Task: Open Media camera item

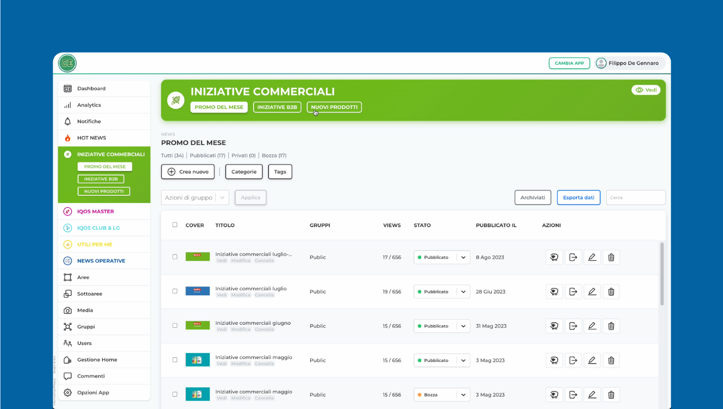Action: [x=104, y=310]
